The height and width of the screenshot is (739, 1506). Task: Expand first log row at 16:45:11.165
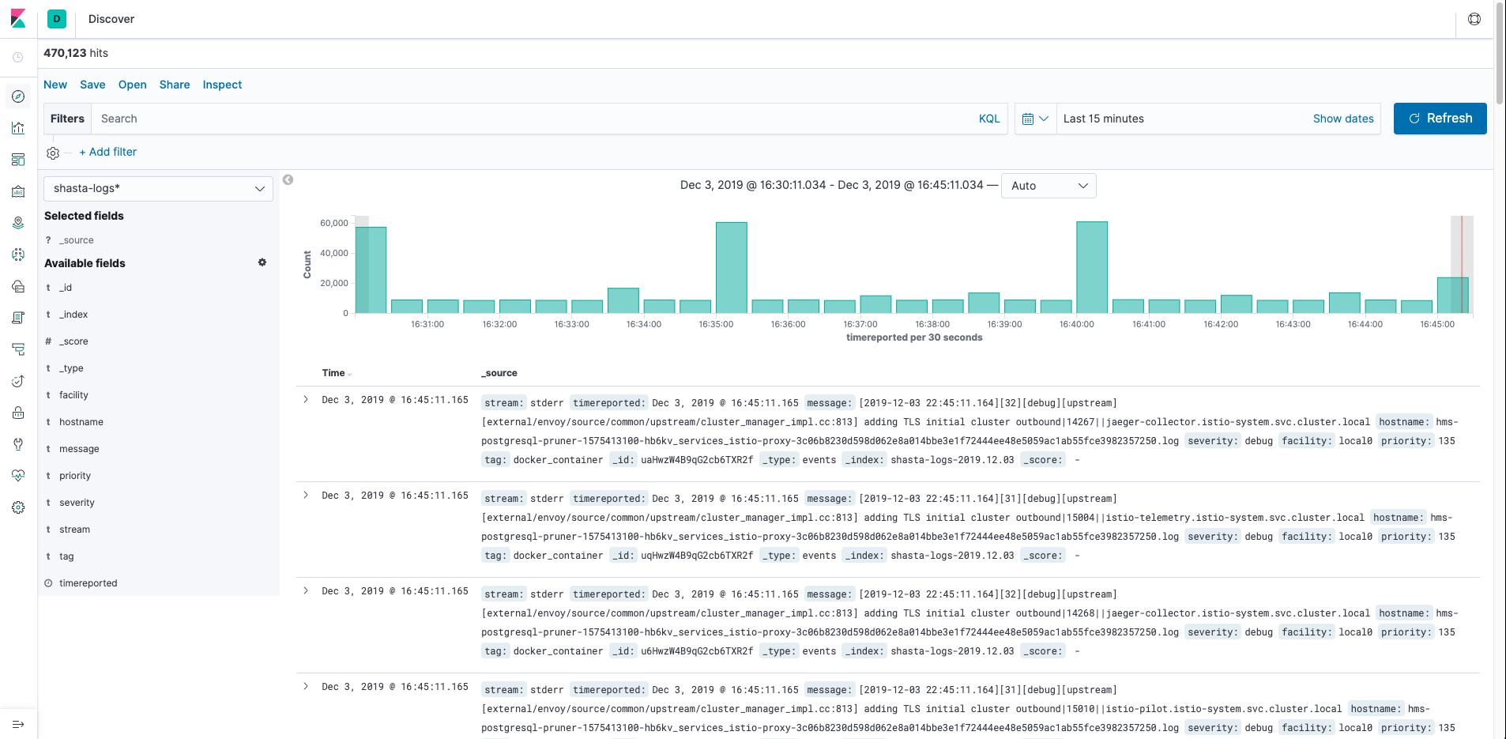coord(306,399)
